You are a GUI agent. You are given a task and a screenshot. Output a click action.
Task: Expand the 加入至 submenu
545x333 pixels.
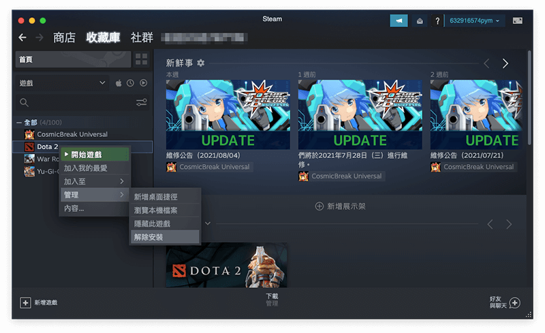coord(94,181)
